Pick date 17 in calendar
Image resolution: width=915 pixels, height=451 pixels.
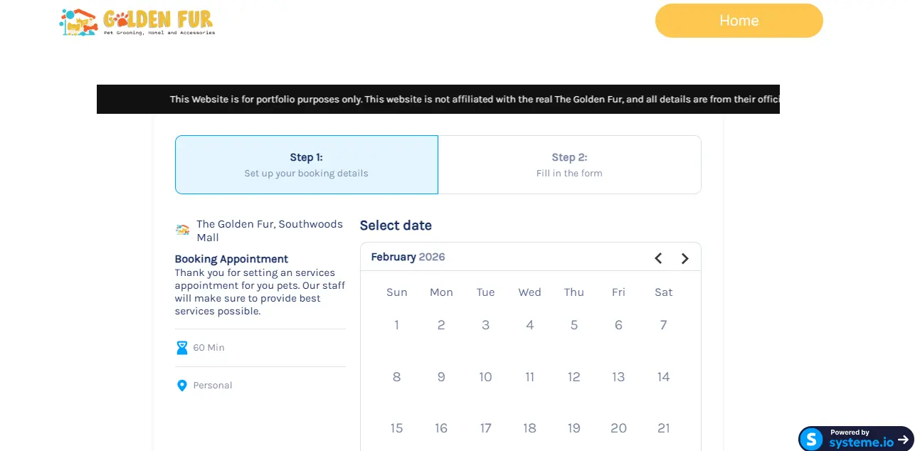point(485,428)
